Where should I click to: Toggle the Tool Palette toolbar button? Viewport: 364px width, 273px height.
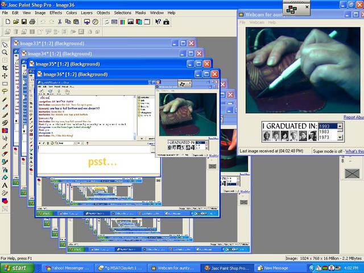106,22
